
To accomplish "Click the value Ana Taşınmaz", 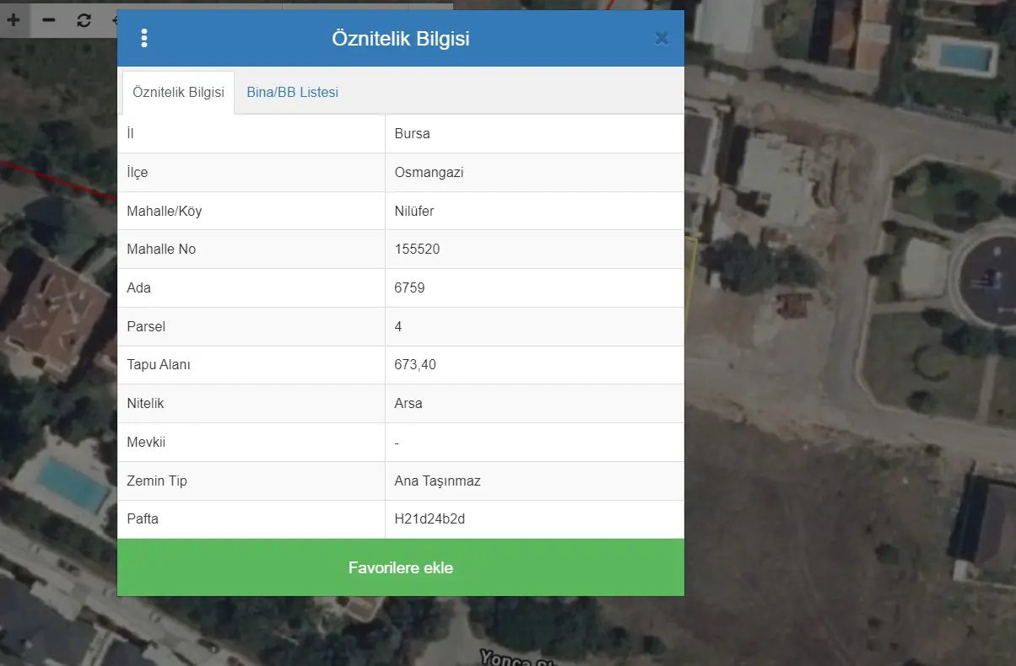I will pos(438,481).
